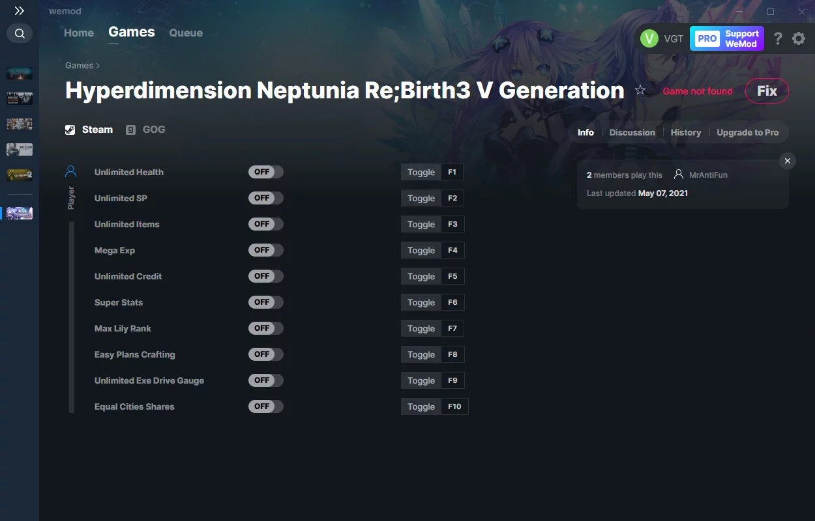This screenshot has height=521, width=815.
Task: Click the Support WeMod Pro button
Action: (x=727, y=38)
